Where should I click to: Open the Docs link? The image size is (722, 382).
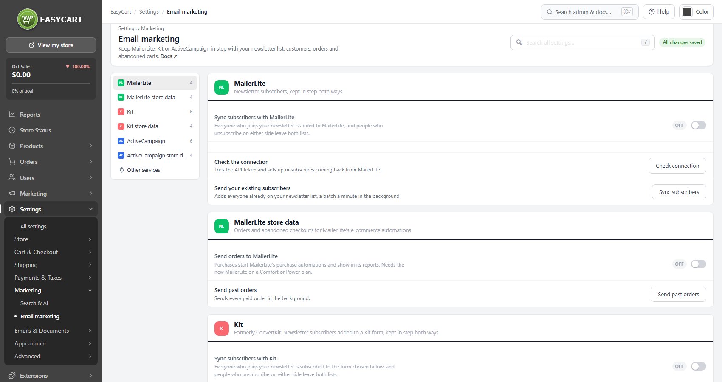point(169,56)
